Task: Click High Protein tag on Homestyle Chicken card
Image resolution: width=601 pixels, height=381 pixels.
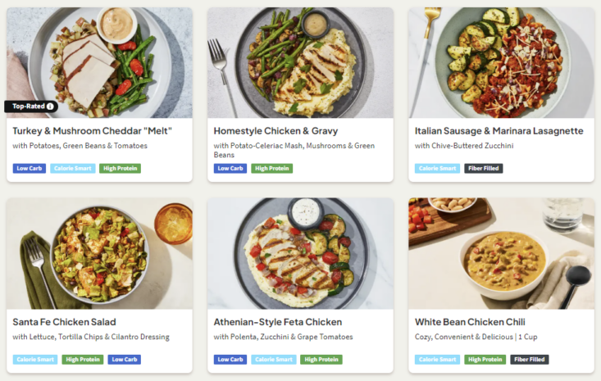Action: click(271, 169)
